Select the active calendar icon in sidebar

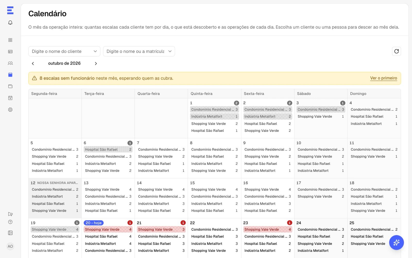(x=10, y=75)
